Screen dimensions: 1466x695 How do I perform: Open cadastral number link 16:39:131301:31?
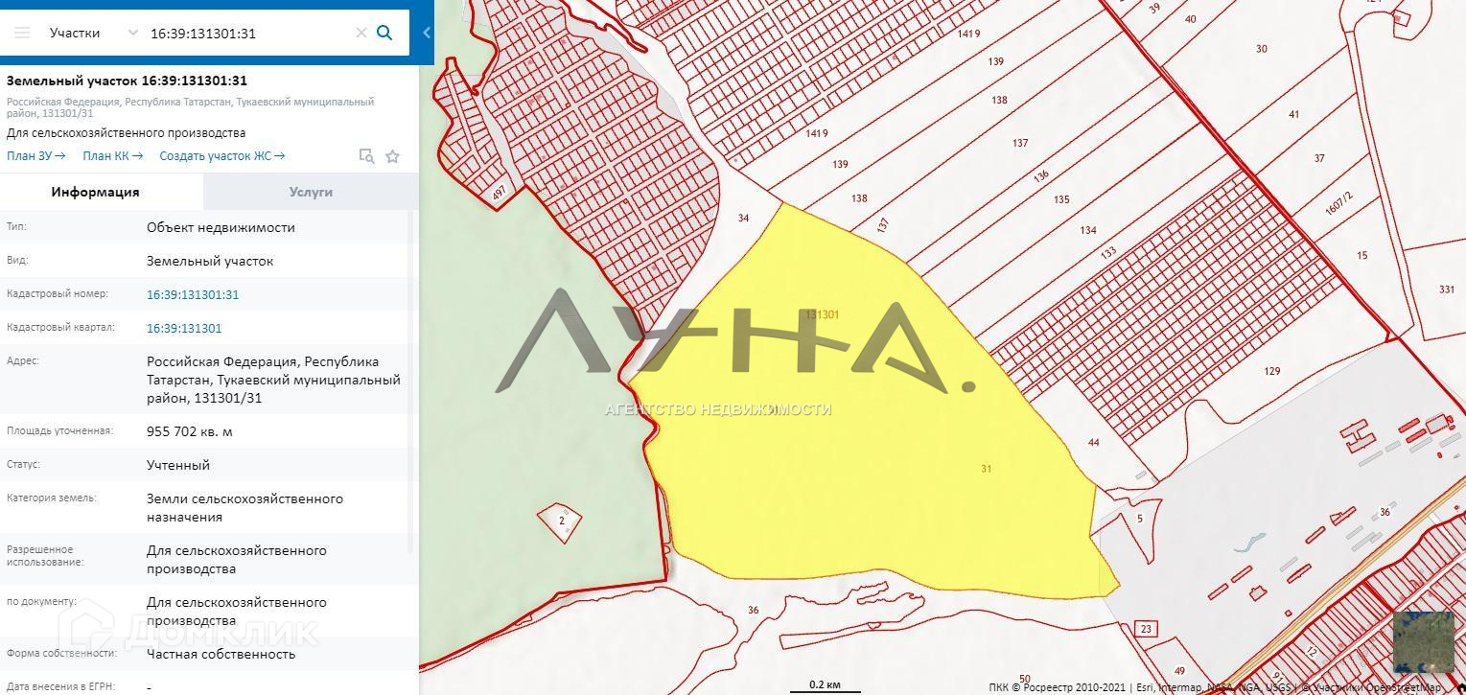click(x=193, y=294)
